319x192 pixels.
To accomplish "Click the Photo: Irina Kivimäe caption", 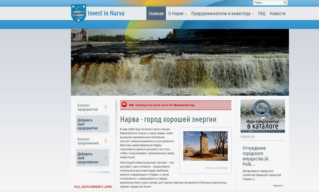I will (217, 168).
